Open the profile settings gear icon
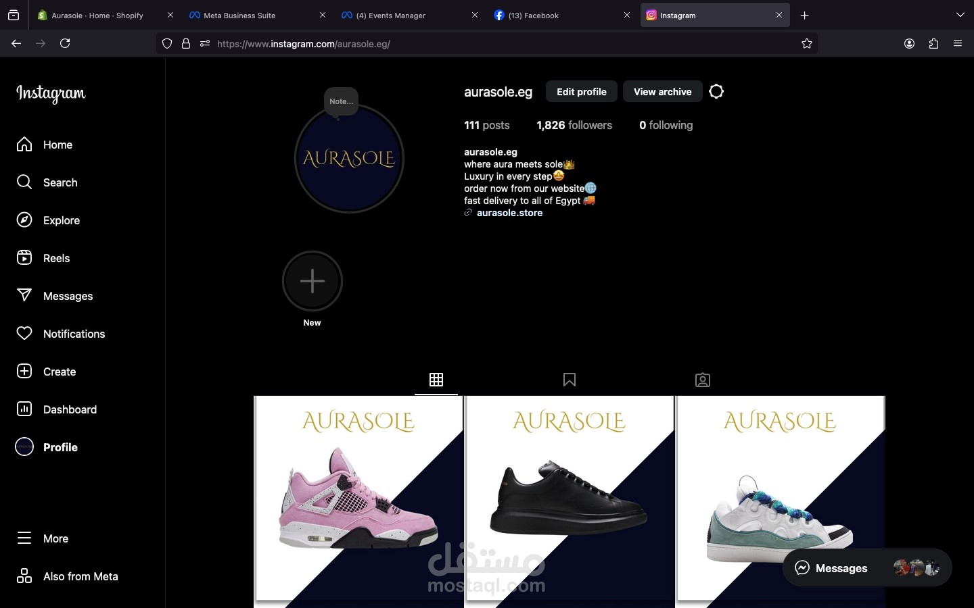974x608 pixels. [716, 91]
